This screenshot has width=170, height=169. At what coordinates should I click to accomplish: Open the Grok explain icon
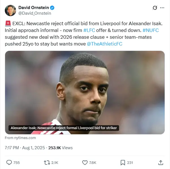155,8
